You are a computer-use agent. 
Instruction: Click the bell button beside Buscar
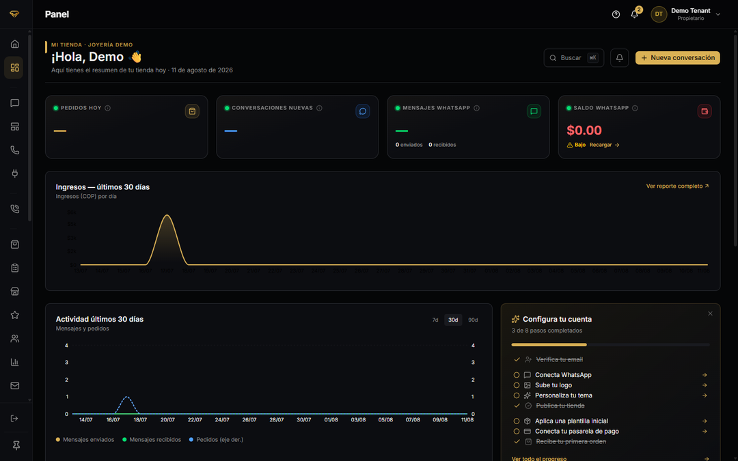point(619,58)
